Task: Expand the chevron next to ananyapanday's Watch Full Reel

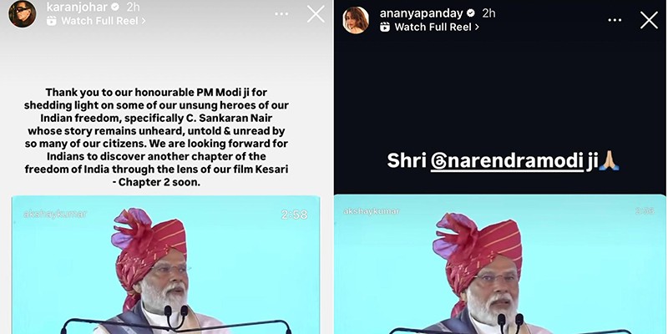Action: (x=477, y=27)
